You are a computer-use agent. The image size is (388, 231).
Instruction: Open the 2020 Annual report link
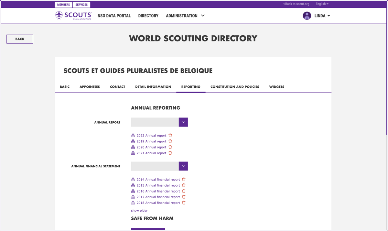click(151, 147)
